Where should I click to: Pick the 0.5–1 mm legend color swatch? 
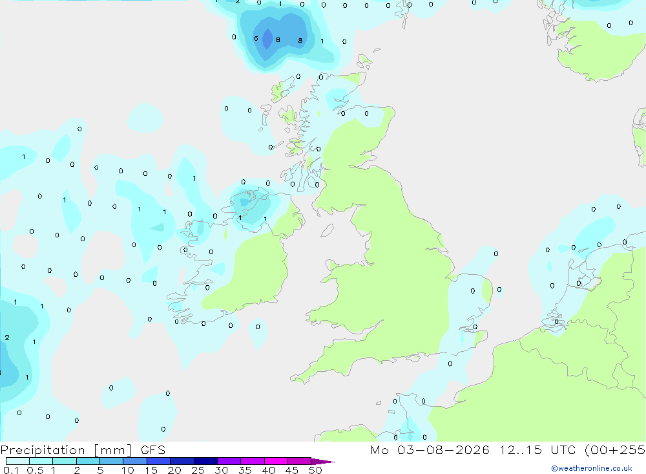(x=41, y=461)
